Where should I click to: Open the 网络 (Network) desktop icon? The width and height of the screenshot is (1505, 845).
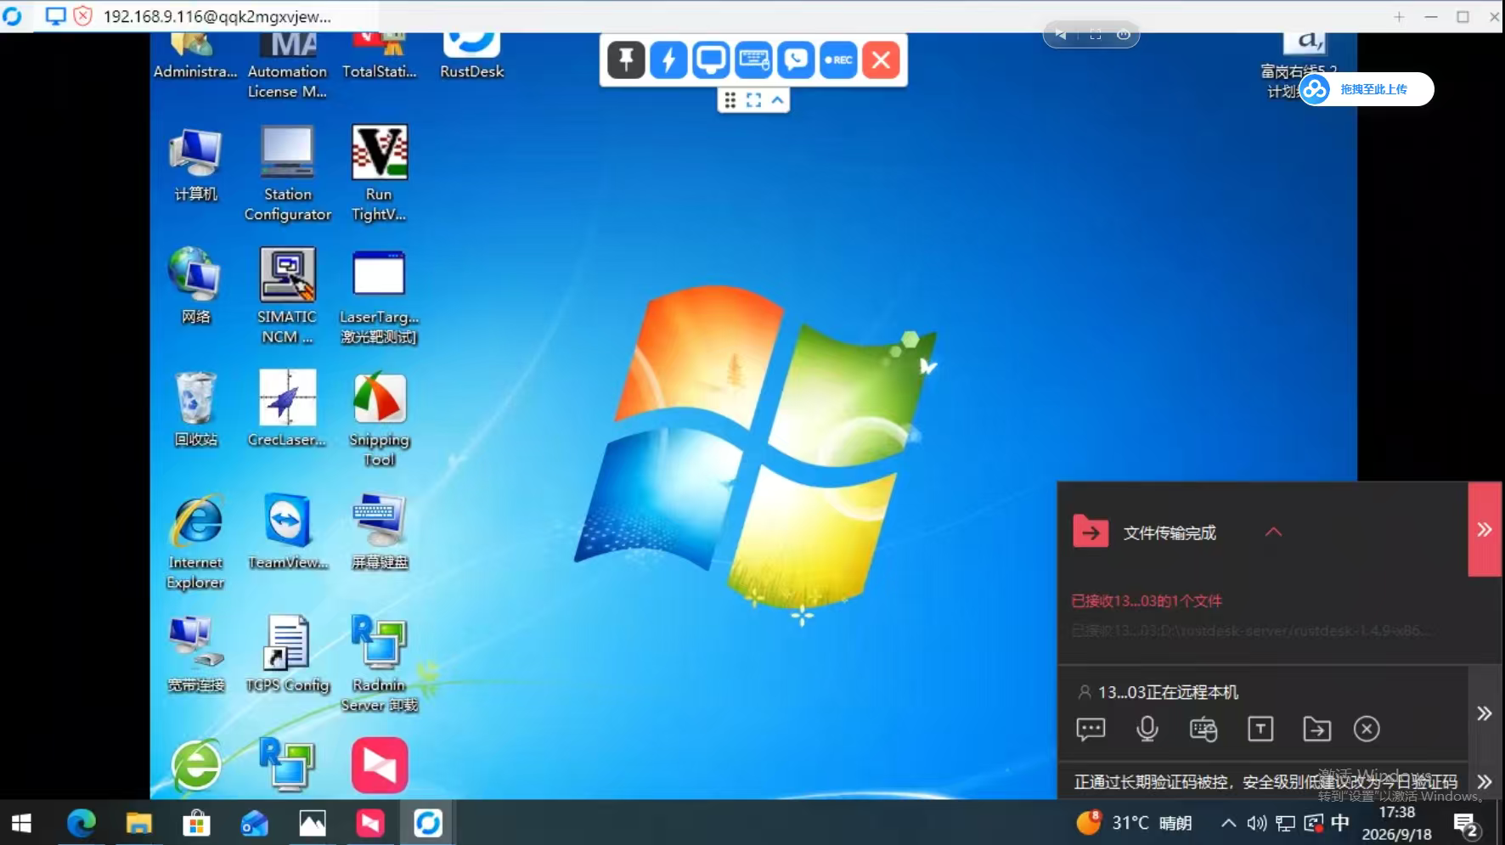[196, 286]
